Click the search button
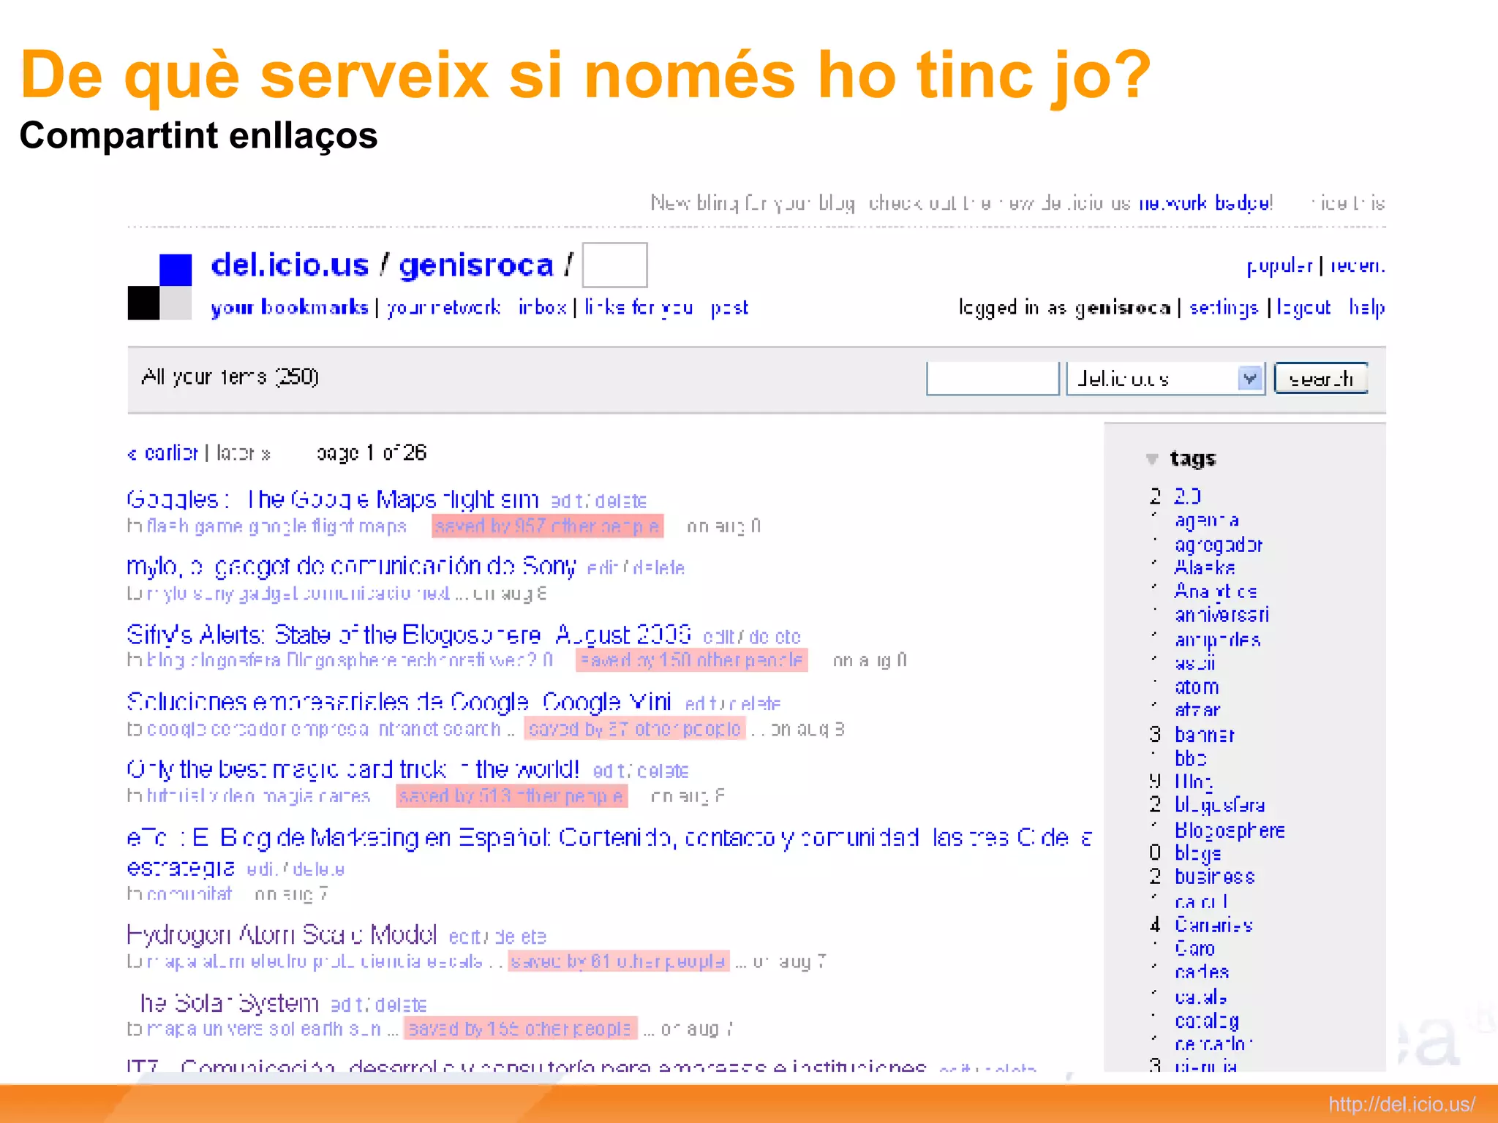1498x1123 pixels. [x=1320, y=379]
